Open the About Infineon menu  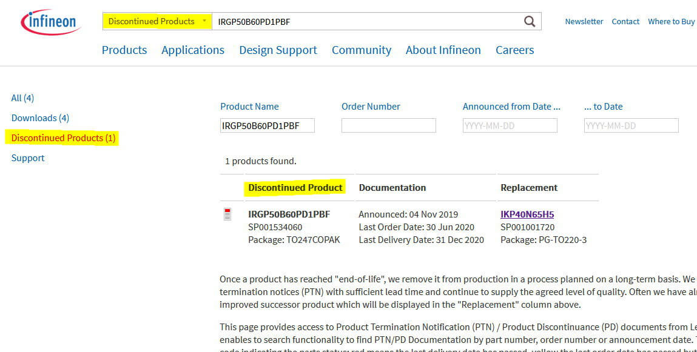pyautogui.click(x=443, y=50)
